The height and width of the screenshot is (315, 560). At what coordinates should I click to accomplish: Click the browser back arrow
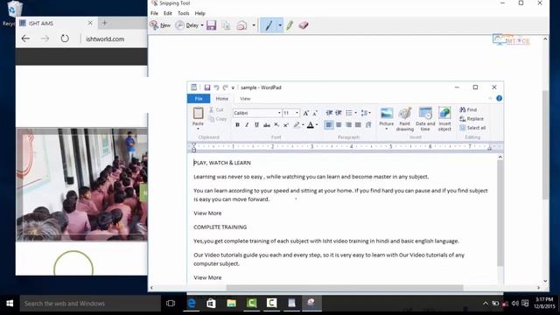coord(25,38)
